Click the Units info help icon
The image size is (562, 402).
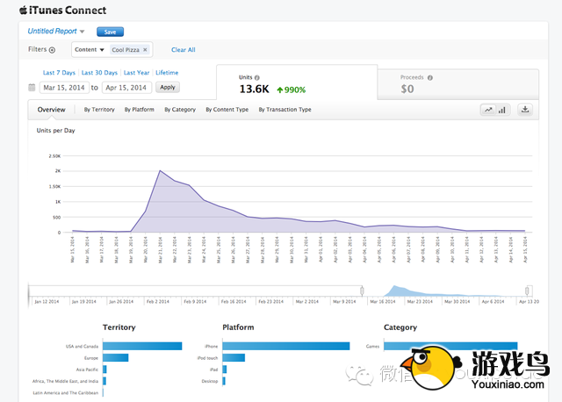coord(257,77)
